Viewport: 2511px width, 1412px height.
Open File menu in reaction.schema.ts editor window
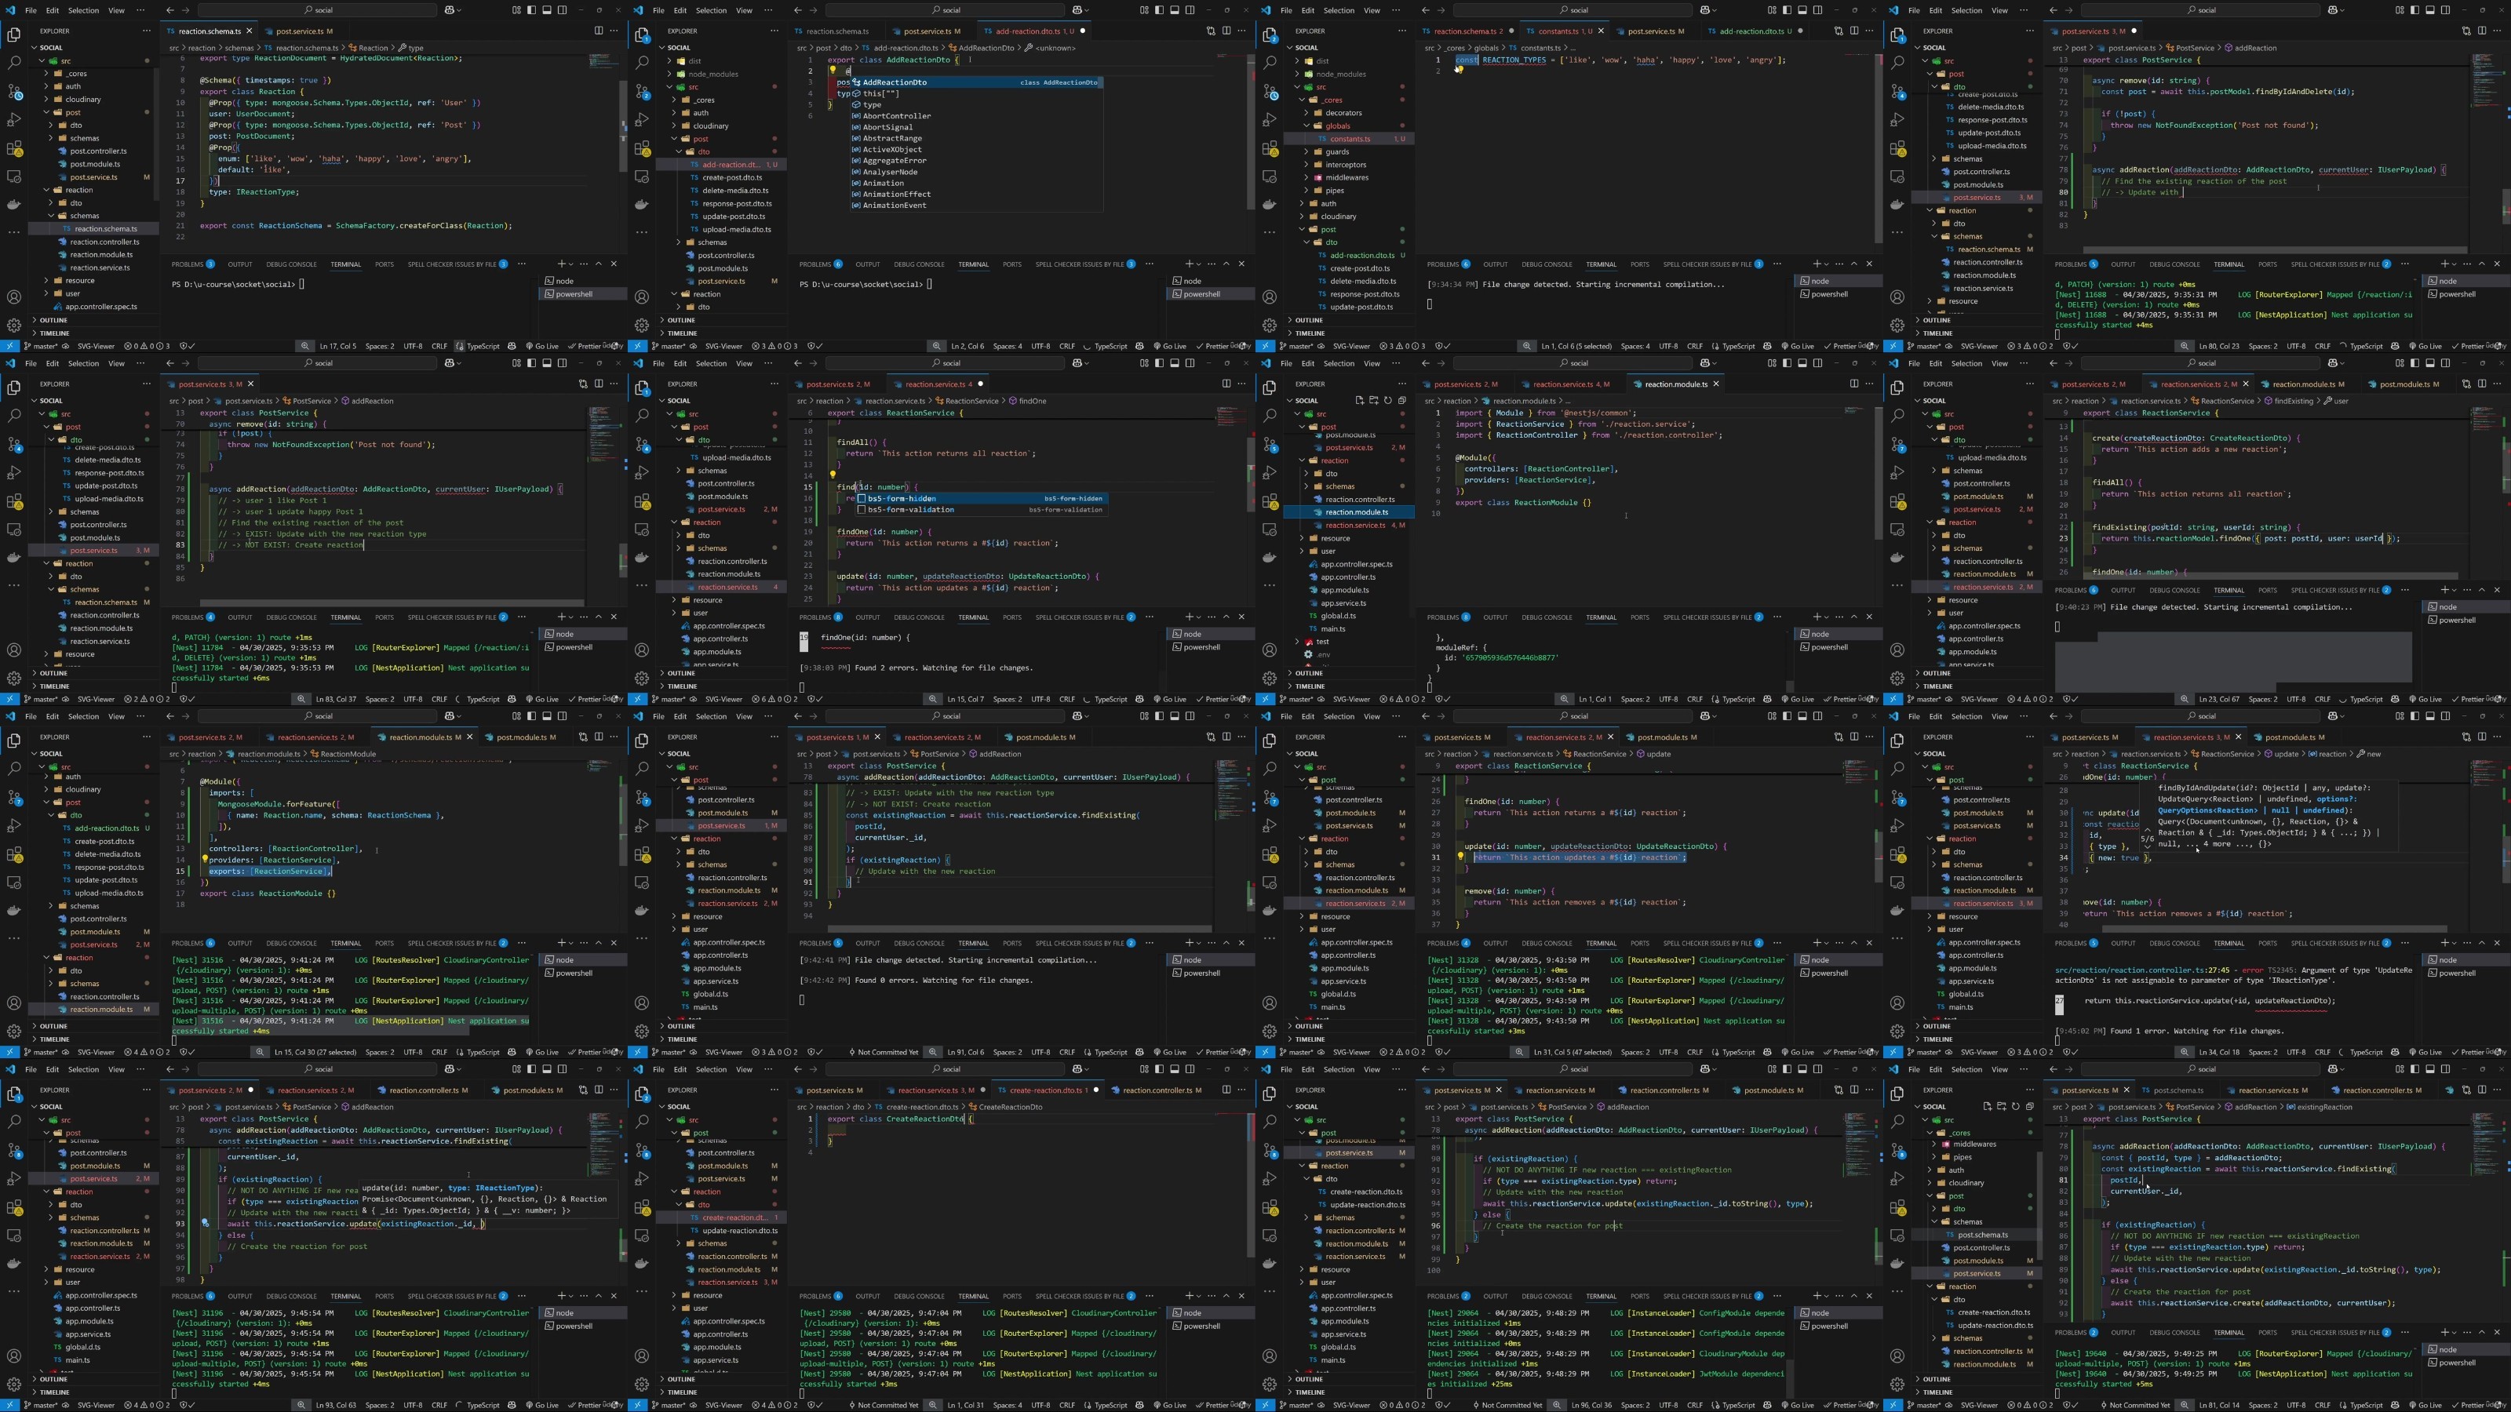click(x=31, y=9)
